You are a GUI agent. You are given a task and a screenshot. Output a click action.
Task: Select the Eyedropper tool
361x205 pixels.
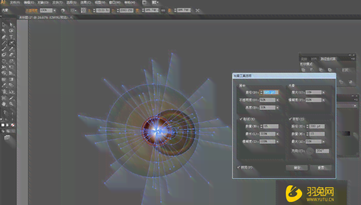click(4, 85)
